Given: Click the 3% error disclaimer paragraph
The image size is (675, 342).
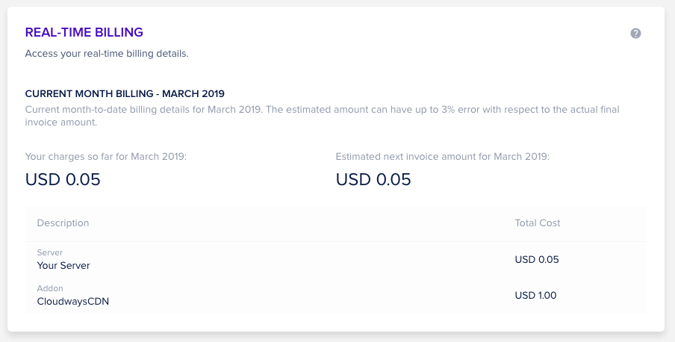Looking at the screenshot, I should 322,116.
